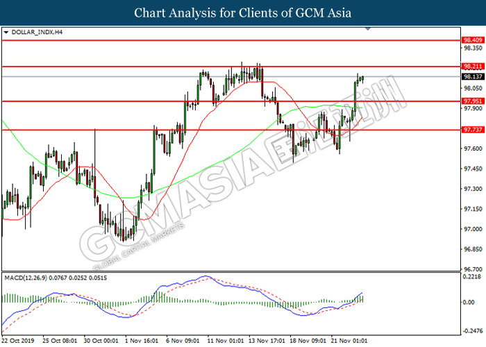
Task: Click the 21 Nov 01:01 time marker
Action: pyautogui.click(x=350, y=341)
